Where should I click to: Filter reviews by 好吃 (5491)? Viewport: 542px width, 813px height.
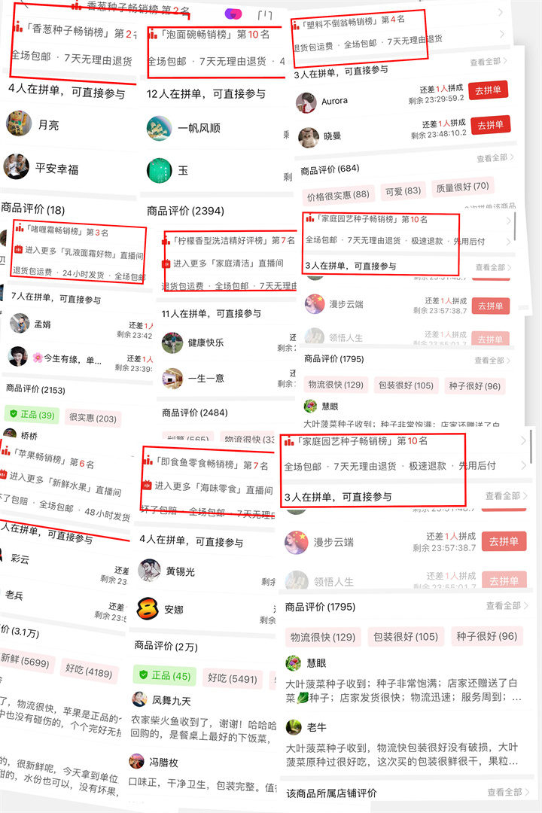point(233,678)
